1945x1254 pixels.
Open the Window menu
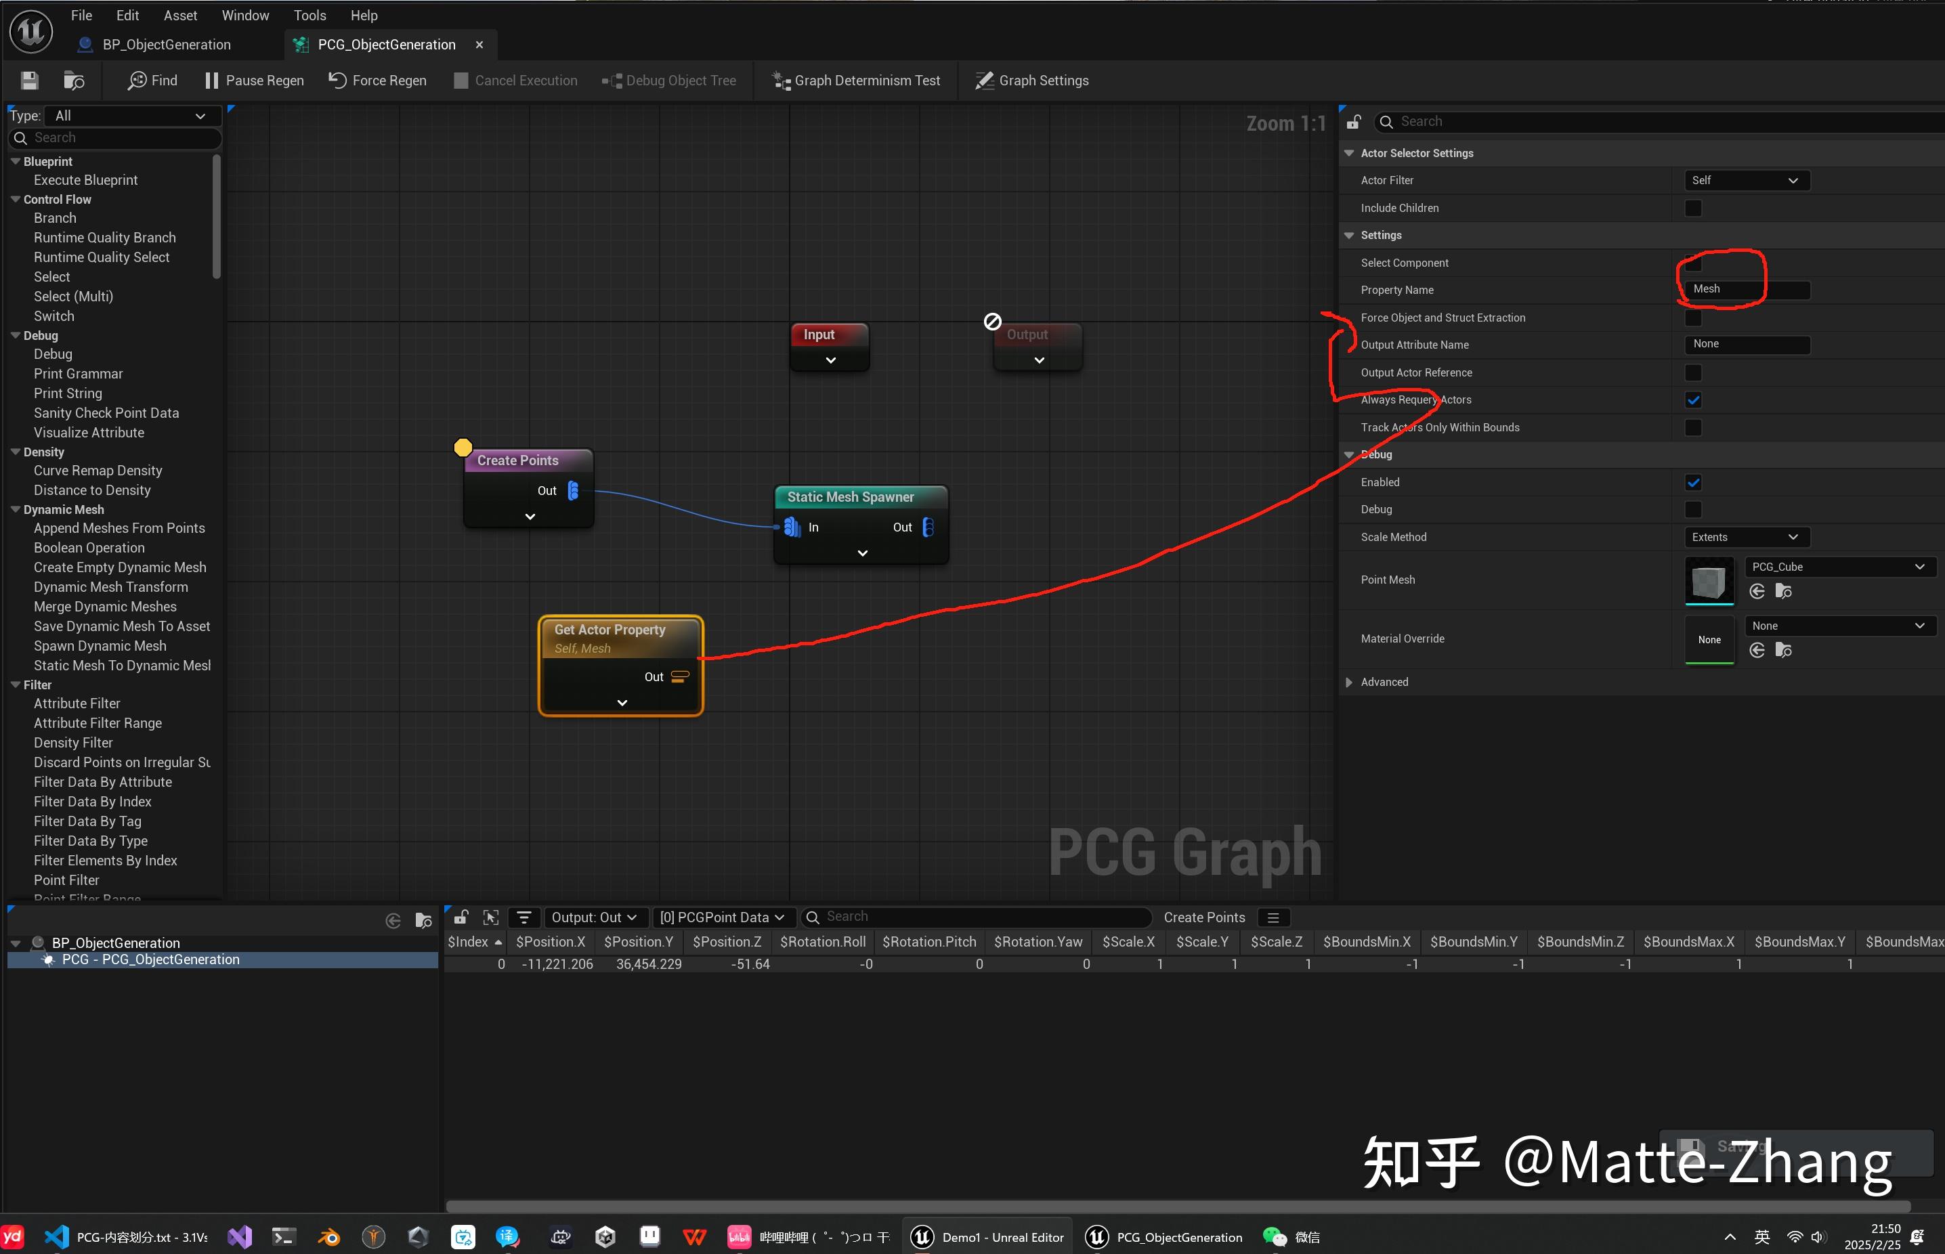click(x=244, y=15)
